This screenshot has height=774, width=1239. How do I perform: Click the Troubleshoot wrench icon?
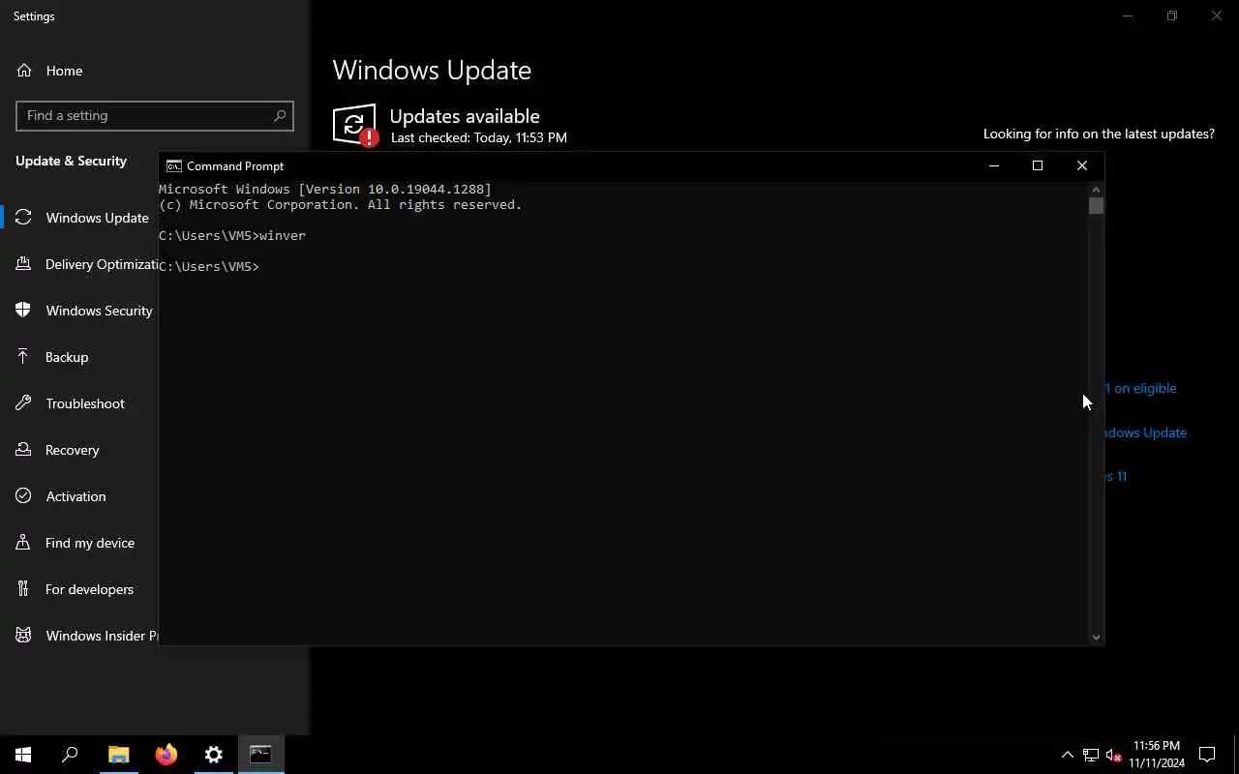pyautogui.click(x=24, y=403)
